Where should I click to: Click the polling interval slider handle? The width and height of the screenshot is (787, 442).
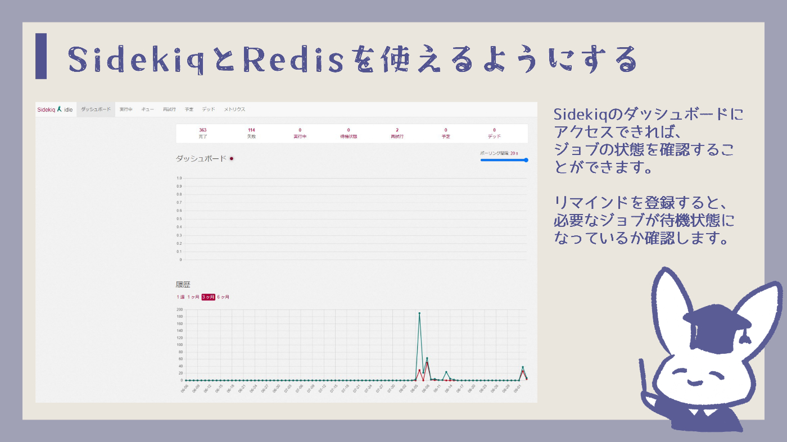[526, 160]
